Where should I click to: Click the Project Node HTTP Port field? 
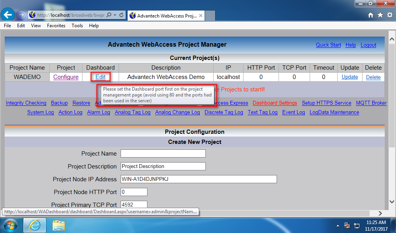(134, 192)
